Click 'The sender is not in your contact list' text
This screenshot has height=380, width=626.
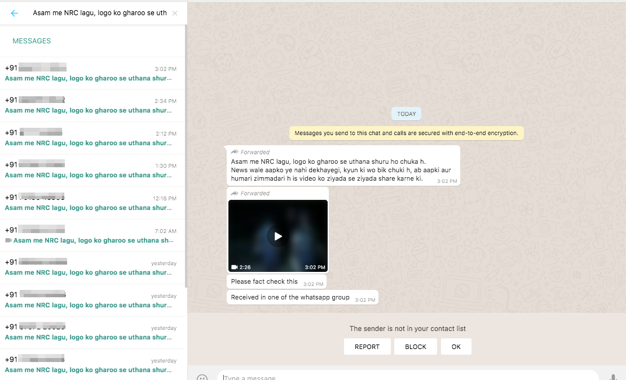[408, 329]
